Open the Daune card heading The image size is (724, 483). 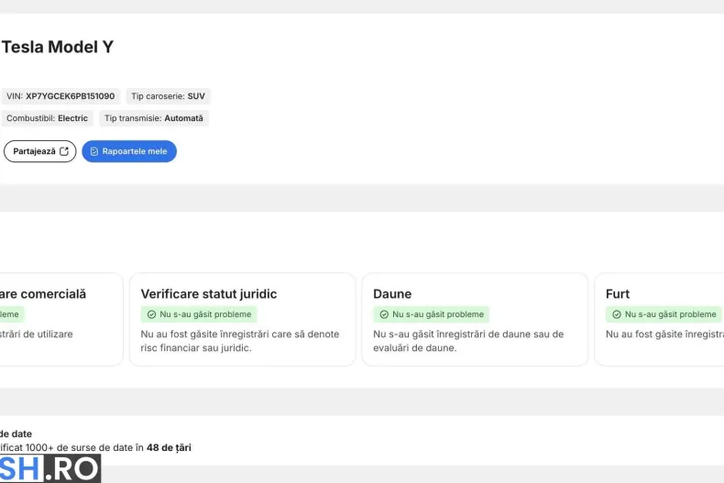[x=392, y=294]
